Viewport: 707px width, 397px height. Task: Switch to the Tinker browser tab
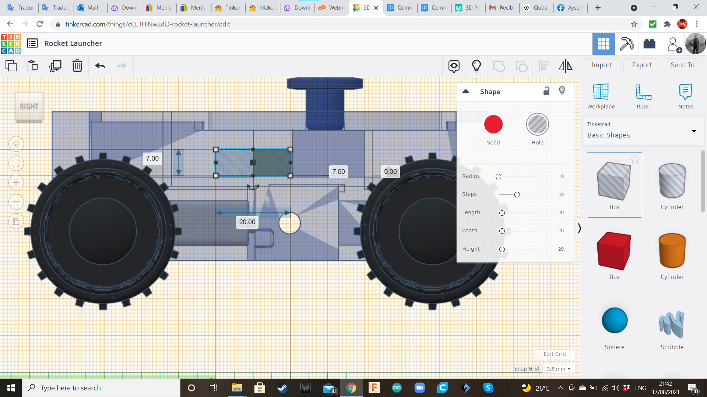coord(228,8)
